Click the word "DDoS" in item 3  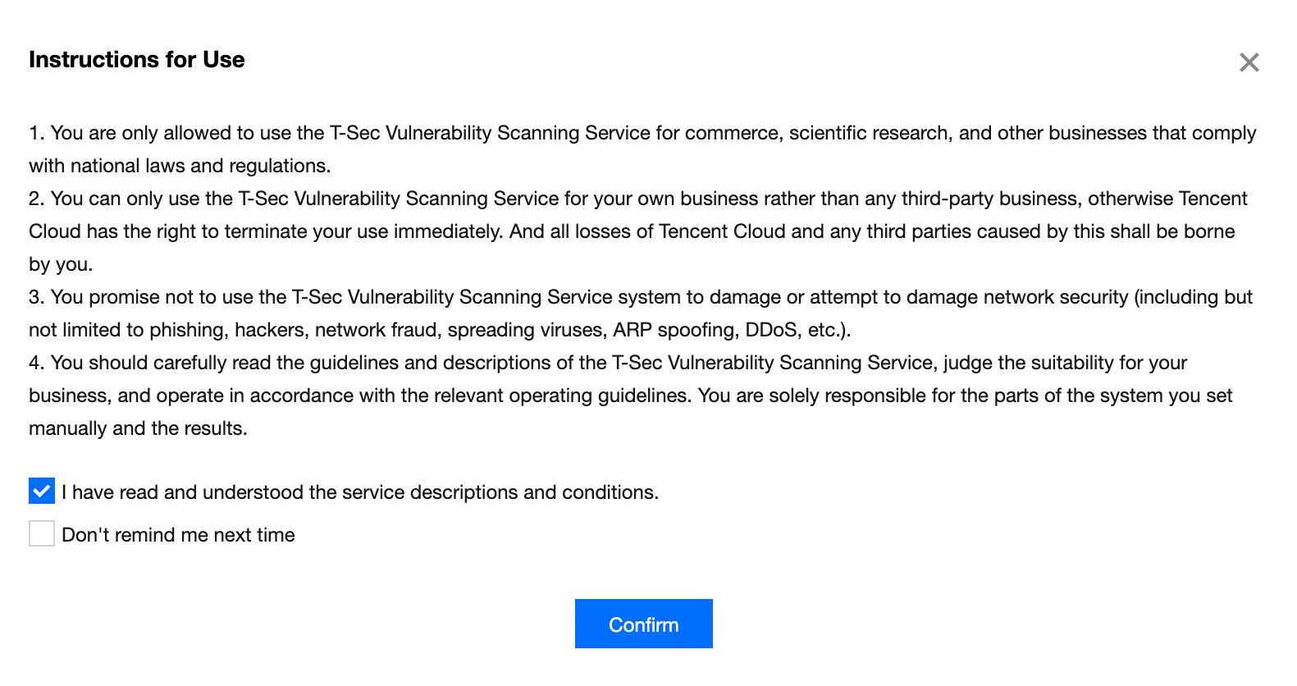tap(770, 330)
